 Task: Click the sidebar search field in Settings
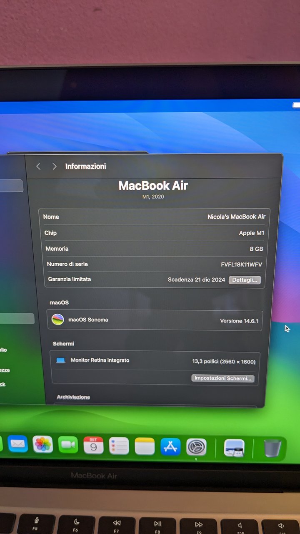point(11,186)
